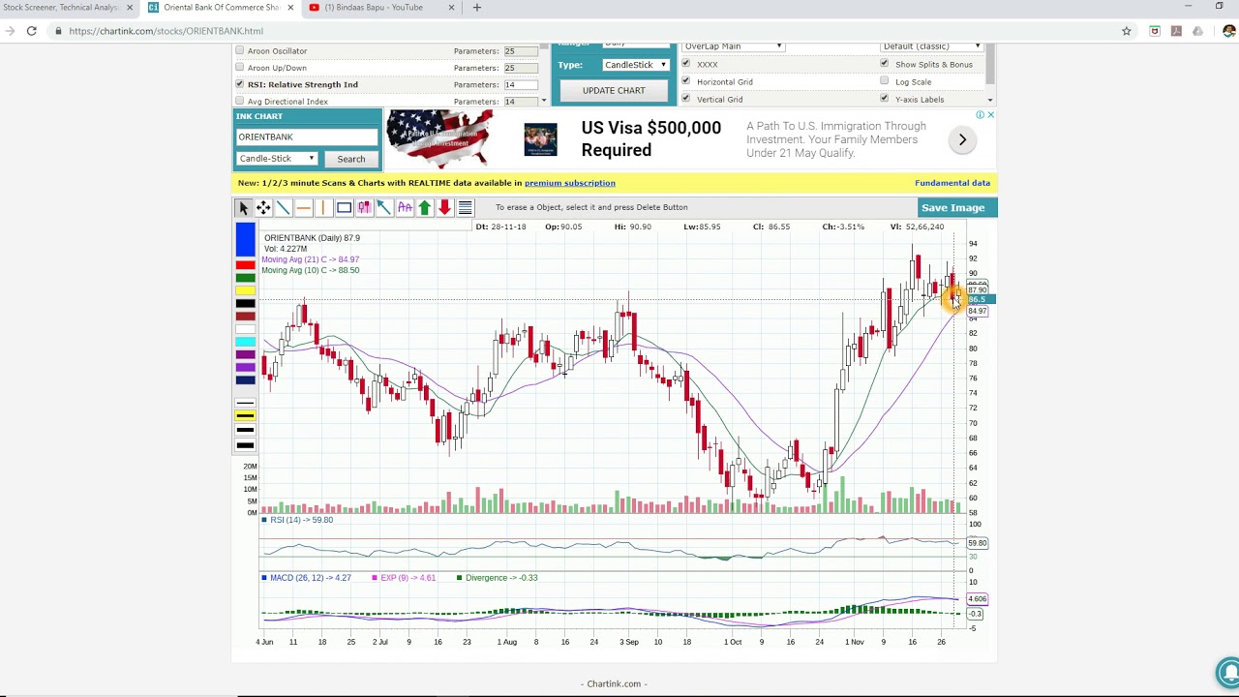The height and width of the screenshot is (697, 1239).
Task: Open a new browser tab
Action: pyautogui.click(x=476, y=8)
